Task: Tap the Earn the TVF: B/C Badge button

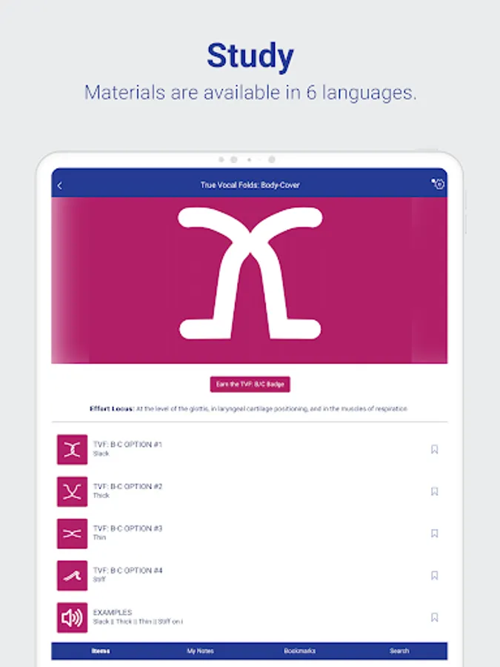Action: pos(250,384)
